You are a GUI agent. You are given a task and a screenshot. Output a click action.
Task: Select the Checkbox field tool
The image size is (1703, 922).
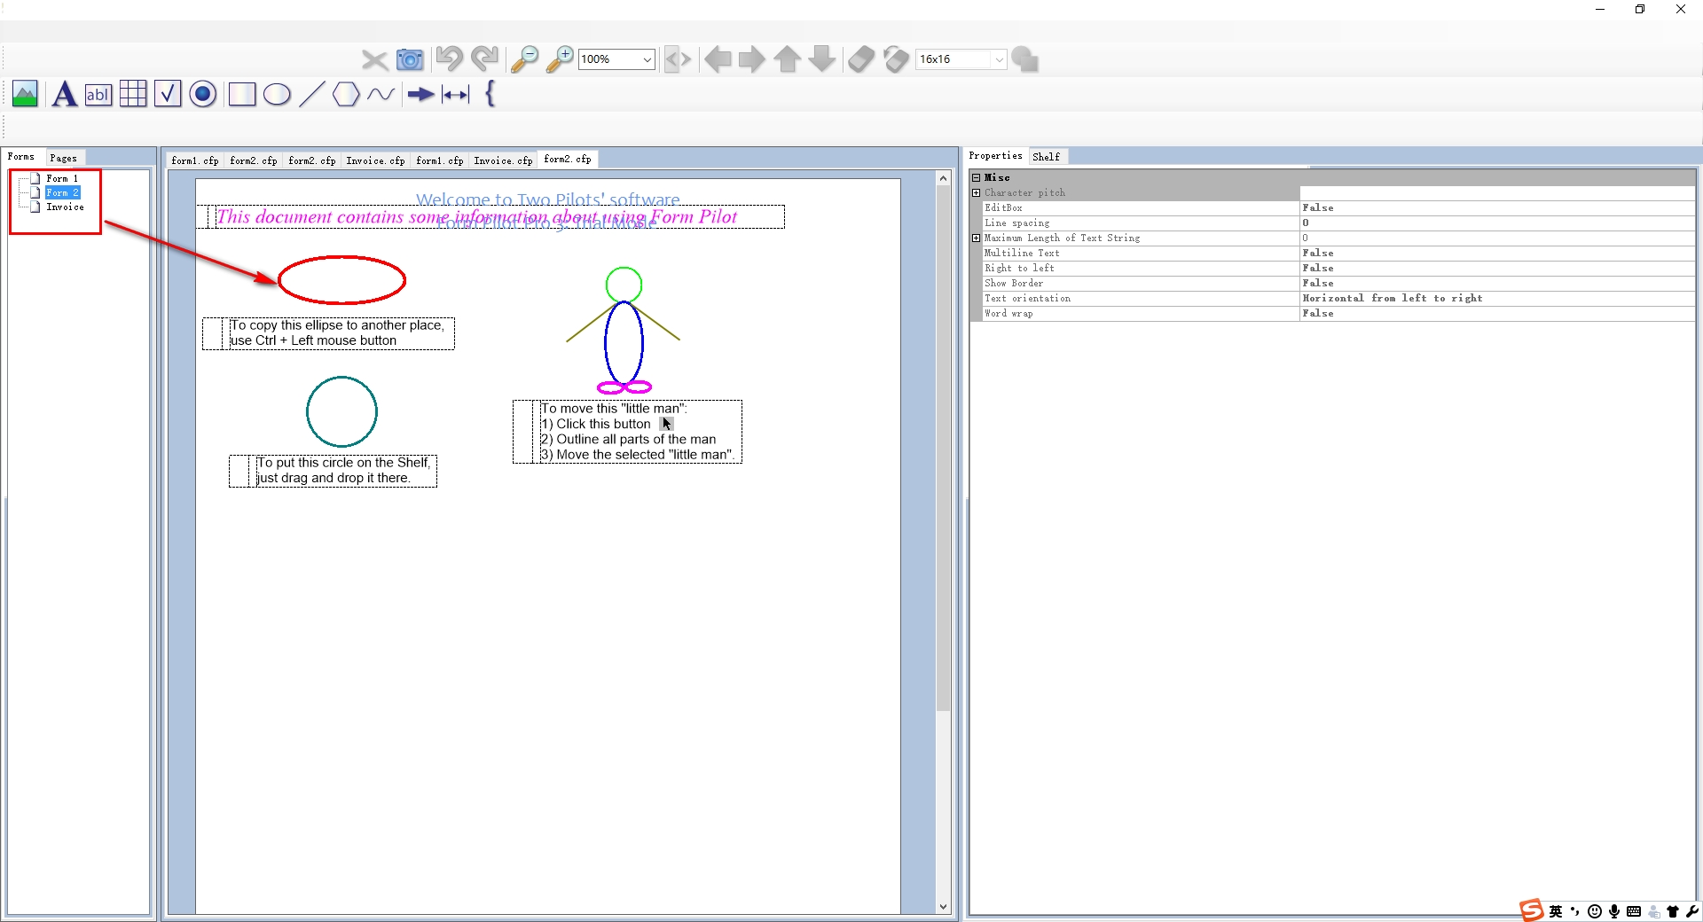[168, 93]
